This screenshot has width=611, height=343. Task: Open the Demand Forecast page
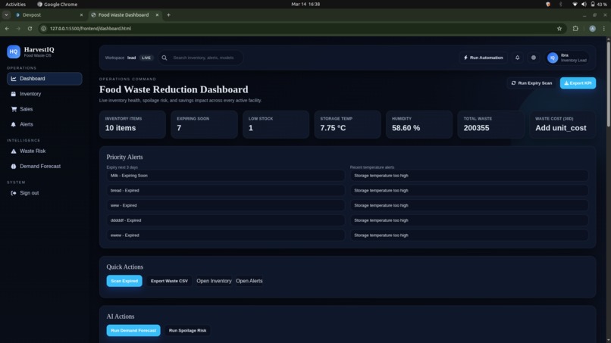pyautogui.click(x=45, y=167)
